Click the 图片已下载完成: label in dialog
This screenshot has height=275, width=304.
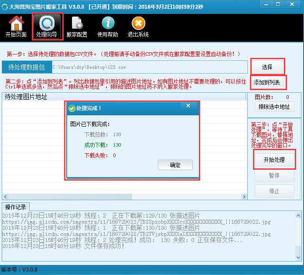point(90,124)
